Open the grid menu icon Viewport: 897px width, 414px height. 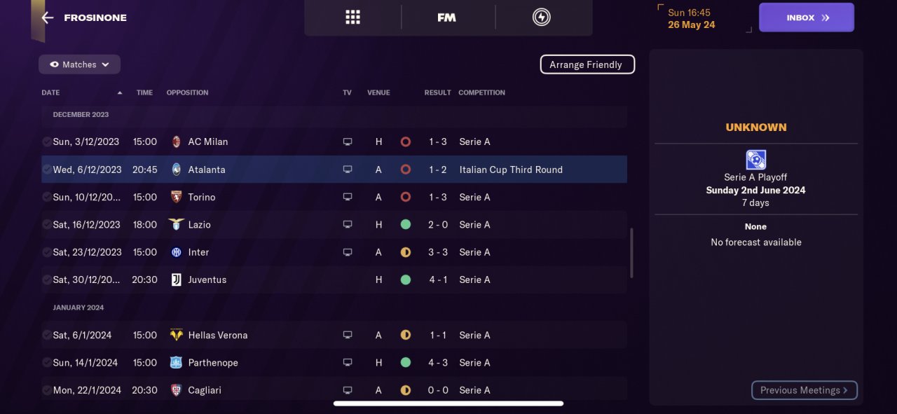pyautogui.click(x=352, y=18)
